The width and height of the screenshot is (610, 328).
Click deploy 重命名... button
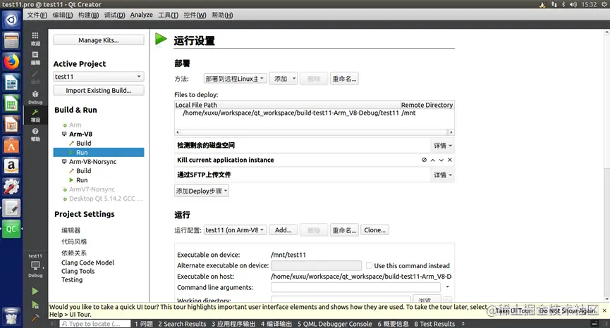click(x=344, y=79)
